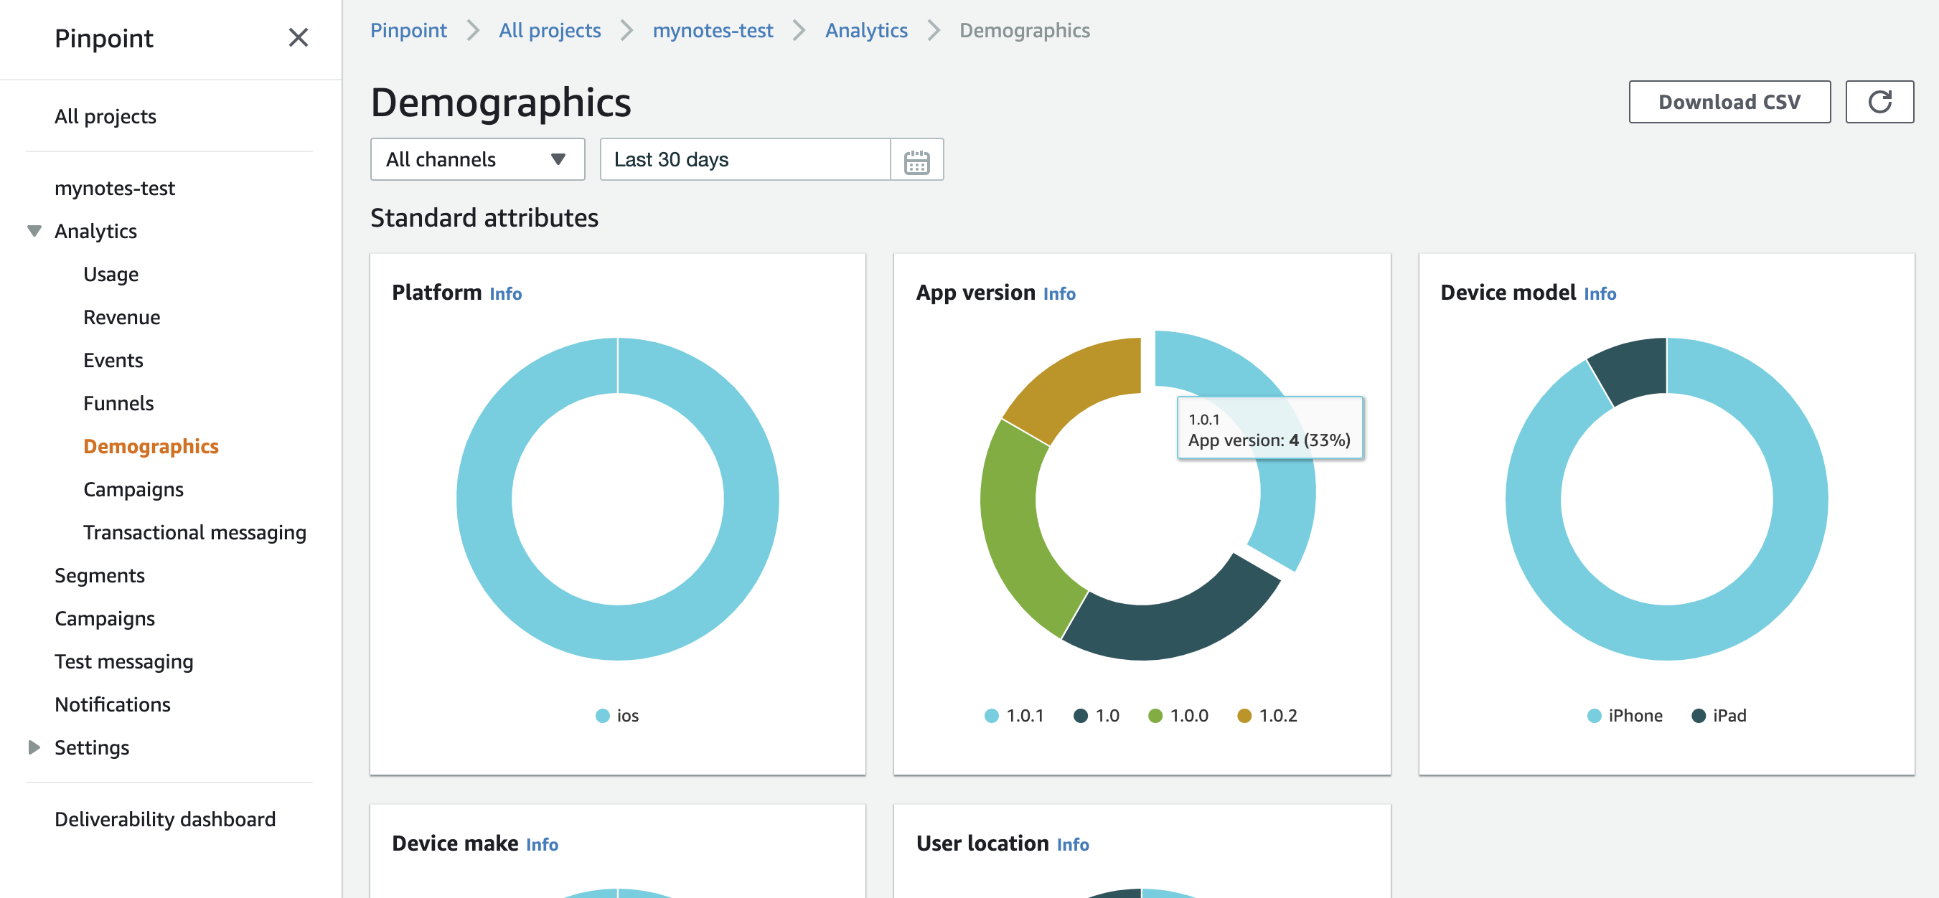The image size is (1939, 898).
Task: Toggle the ios legend marker
Action: (x=602, y=715)
